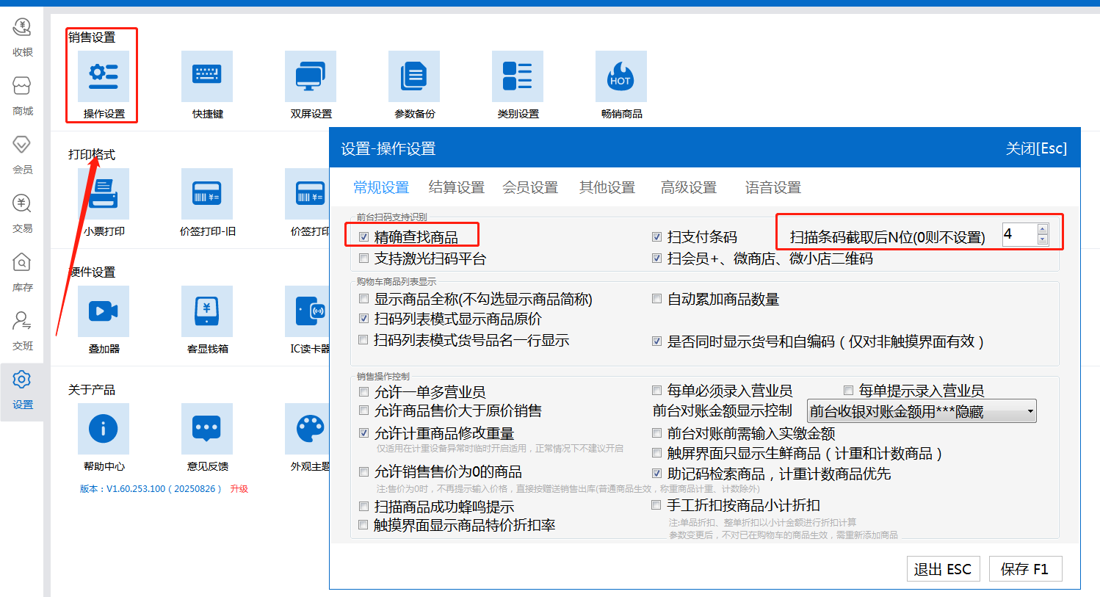Open the 双屏设置 dual screen icon
1100x597 pixels.
(x=311, y=76)
